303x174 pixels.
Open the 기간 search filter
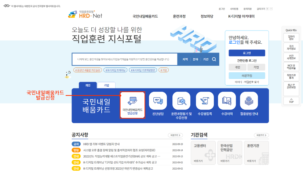click(205, 59)
